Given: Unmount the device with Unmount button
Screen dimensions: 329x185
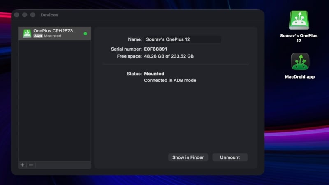Looking at the screenshot, I should [230, 157].
